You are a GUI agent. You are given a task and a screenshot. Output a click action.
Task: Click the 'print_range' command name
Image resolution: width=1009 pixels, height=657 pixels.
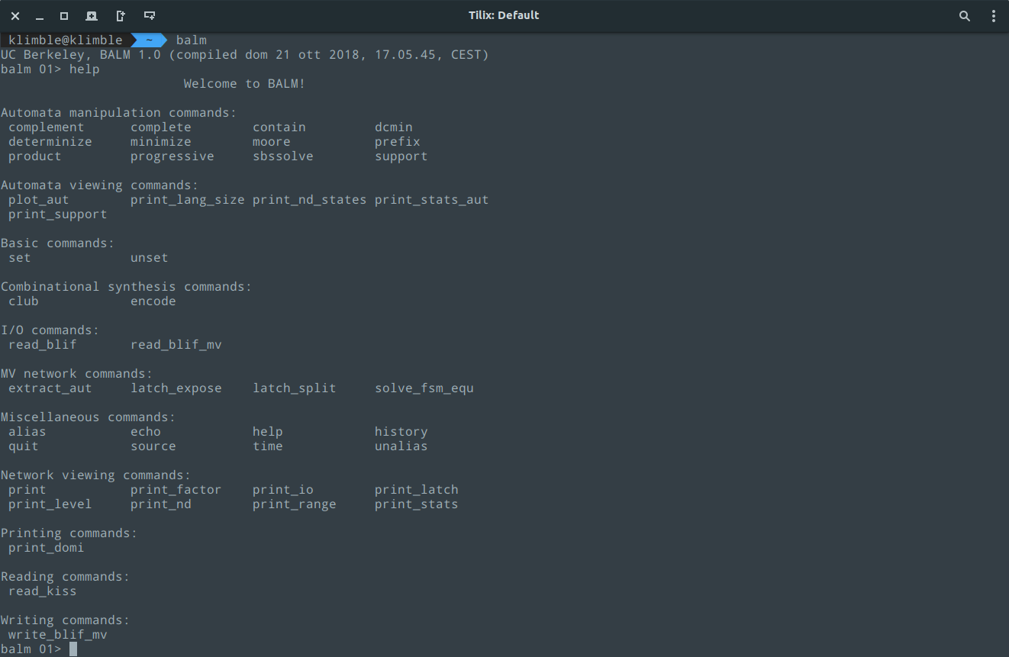(295, 504)
